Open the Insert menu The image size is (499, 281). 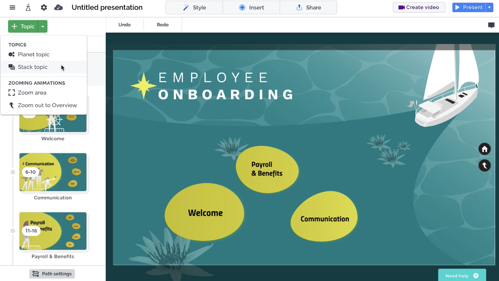(x=251, y=7)
